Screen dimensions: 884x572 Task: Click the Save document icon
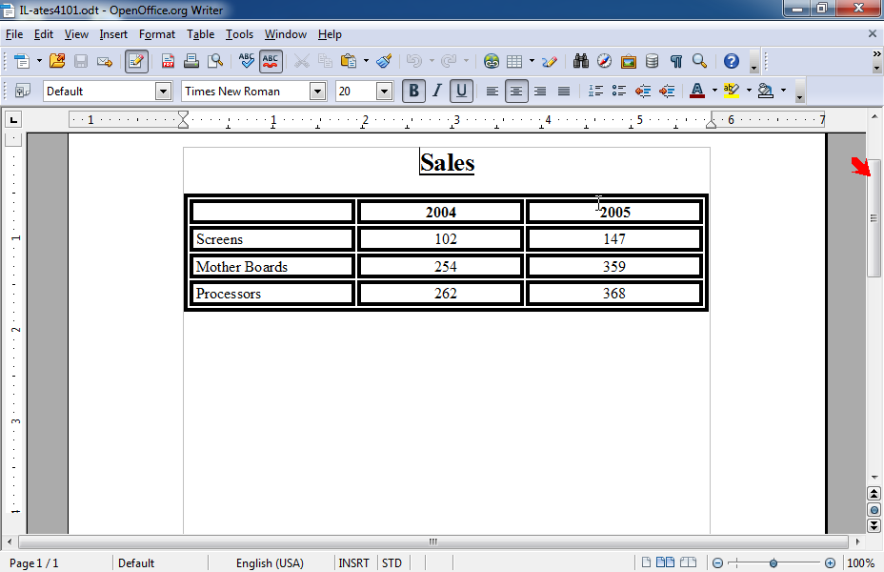81,61
